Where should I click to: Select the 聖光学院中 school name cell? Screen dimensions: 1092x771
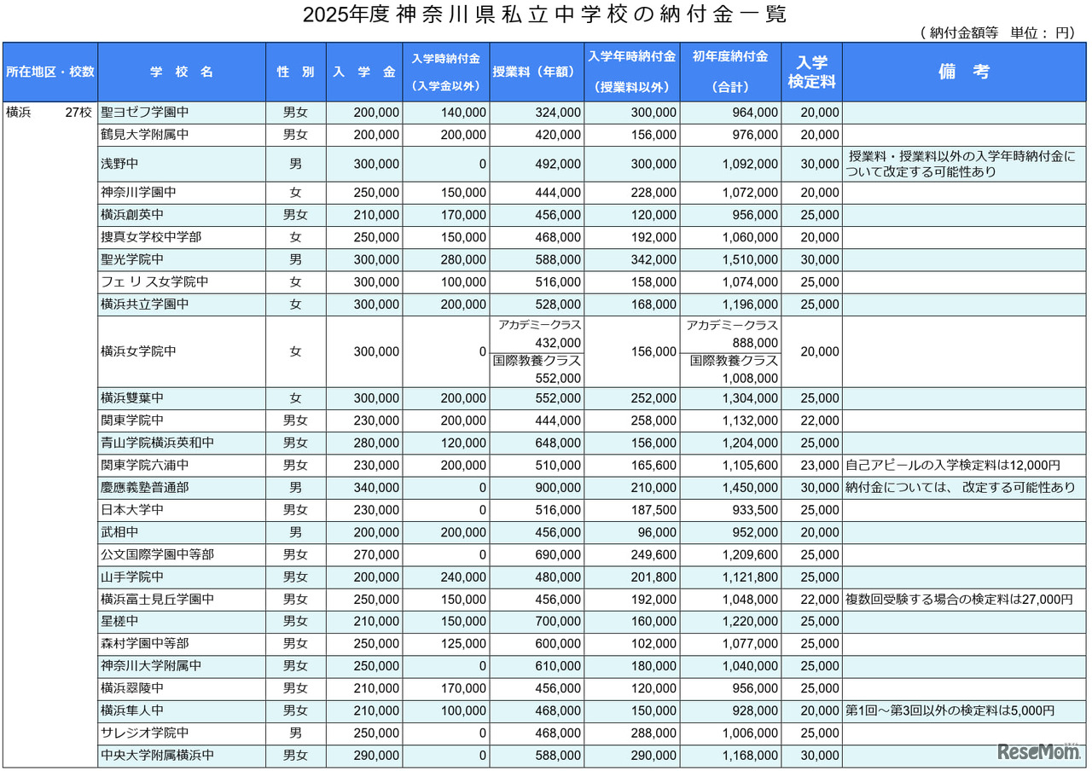click(182, 259)
